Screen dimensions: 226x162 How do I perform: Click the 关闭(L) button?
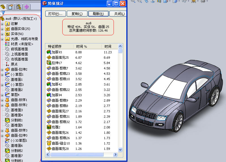(x=118, y=14)
